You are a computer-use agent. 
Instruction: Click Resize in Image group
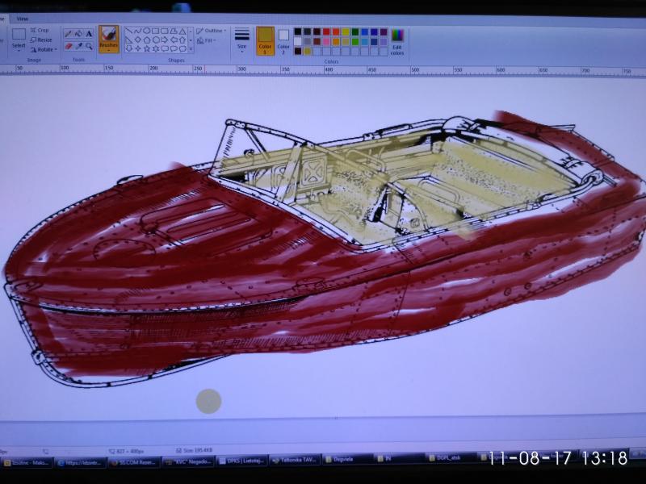point(41,40)
